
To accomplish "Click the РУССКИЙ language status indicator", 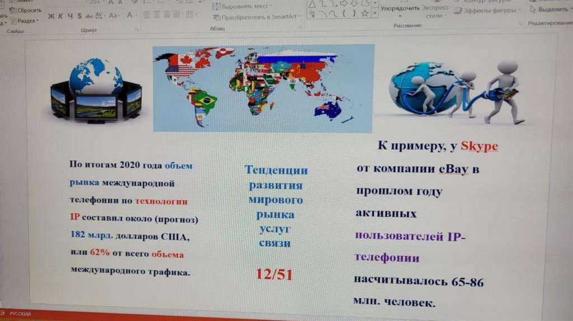I will click(x=20, y=314).
